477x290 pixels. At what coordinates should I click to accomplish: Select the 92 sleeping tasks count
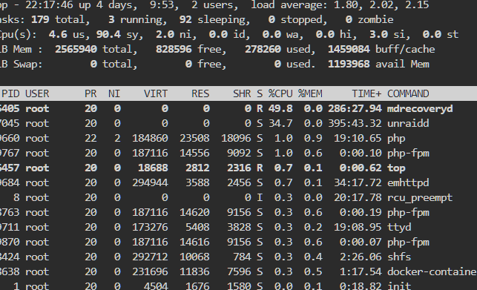coord(185,20)
